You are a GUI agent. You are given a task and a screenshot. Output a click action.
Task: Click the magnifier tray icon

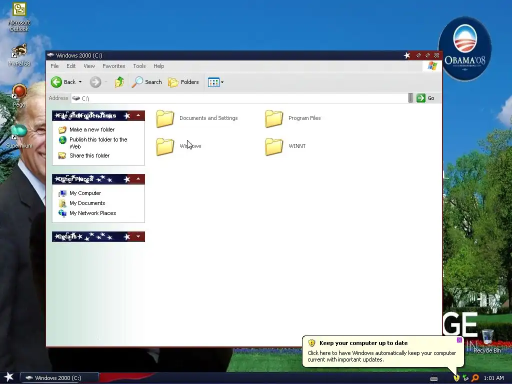pos(475,378)
